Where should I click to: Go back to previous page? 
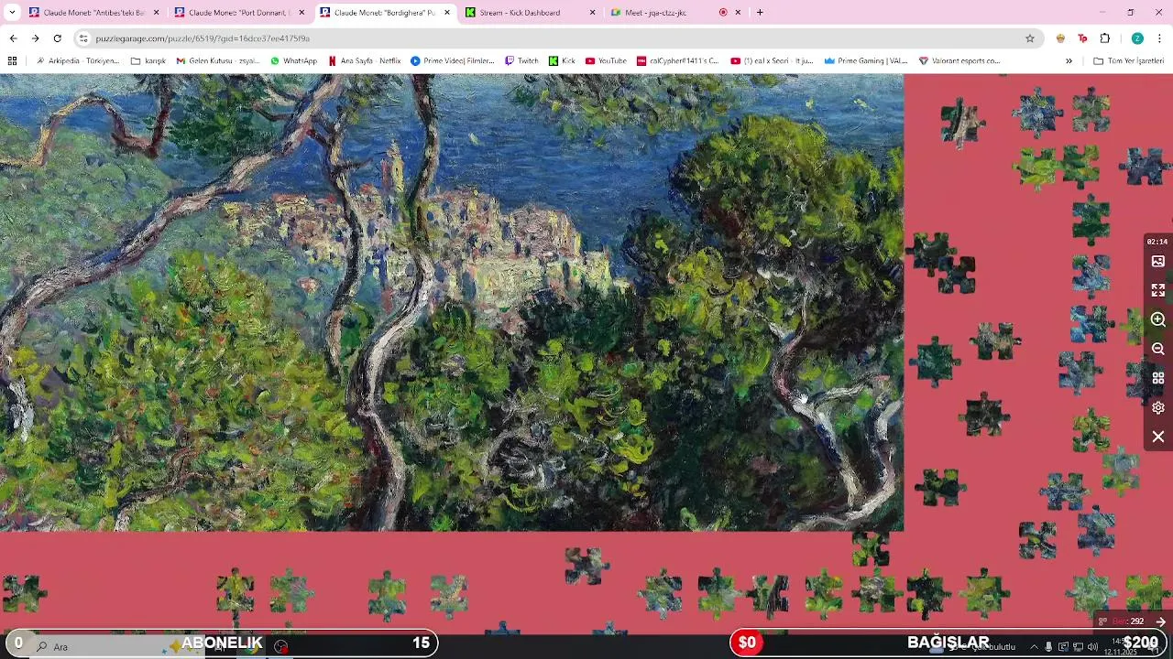[x=13, y=38]
